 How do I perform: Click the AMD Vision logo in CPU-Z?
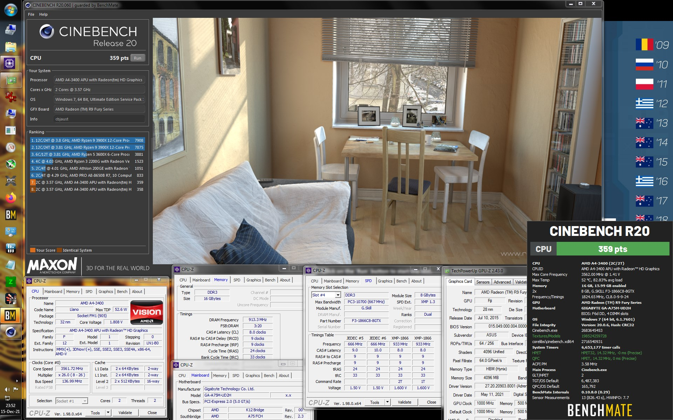pos(147,313)
